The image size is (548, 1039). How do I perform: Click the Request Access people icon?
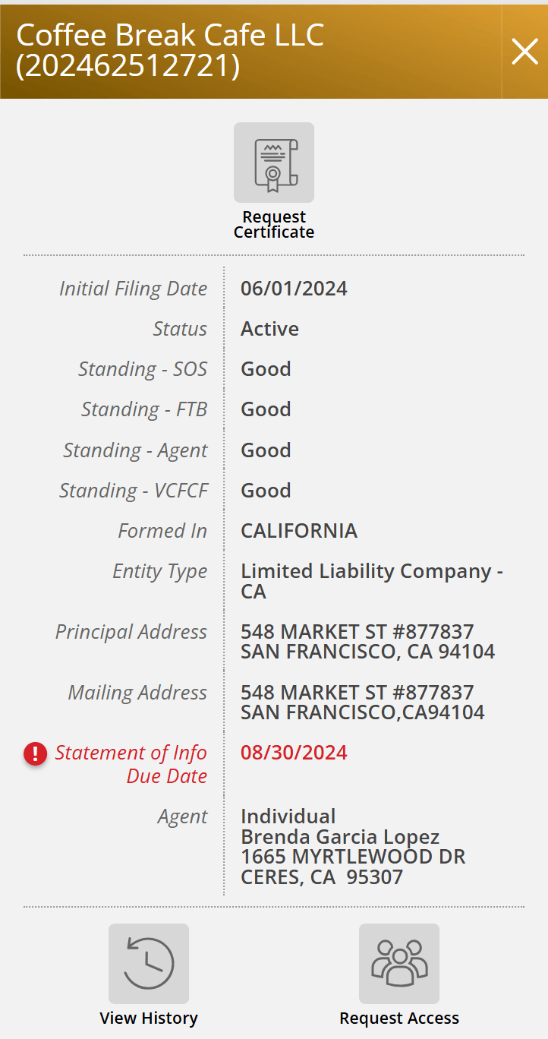point(399,964)
